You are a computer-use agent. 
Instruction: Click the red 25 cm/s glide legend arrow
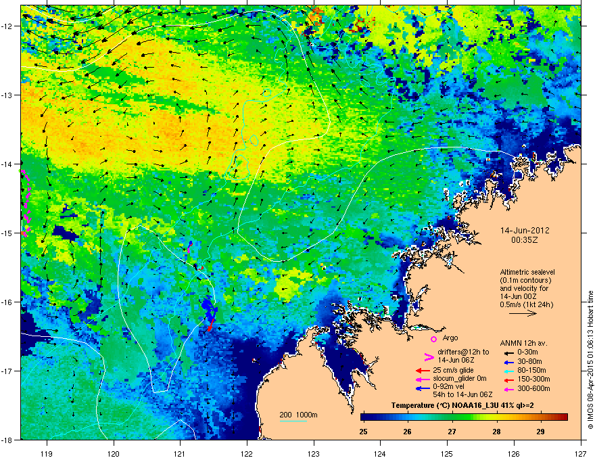pyautogui.click(x=423, y=371)
